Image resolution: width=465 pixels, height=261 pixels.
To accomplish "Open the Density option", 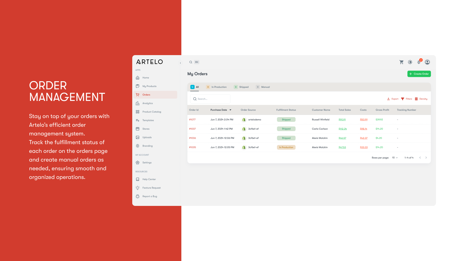I will 421,99.
